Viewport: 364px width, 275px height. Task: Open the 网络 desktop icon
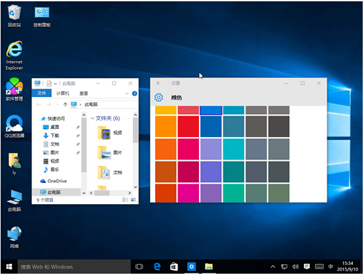click(x=14, y=238)
